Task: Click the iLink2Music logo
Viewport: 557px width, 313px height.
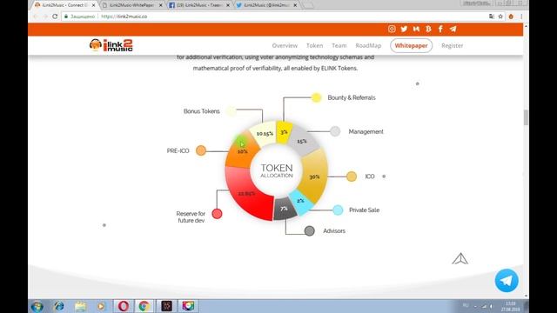Action: pyautogui.click(x=111, y=45)
